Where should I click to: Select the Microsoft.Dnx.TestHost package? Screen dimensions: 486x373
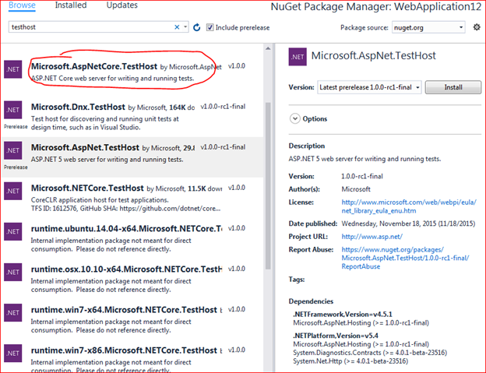click(x=132, y=117)
